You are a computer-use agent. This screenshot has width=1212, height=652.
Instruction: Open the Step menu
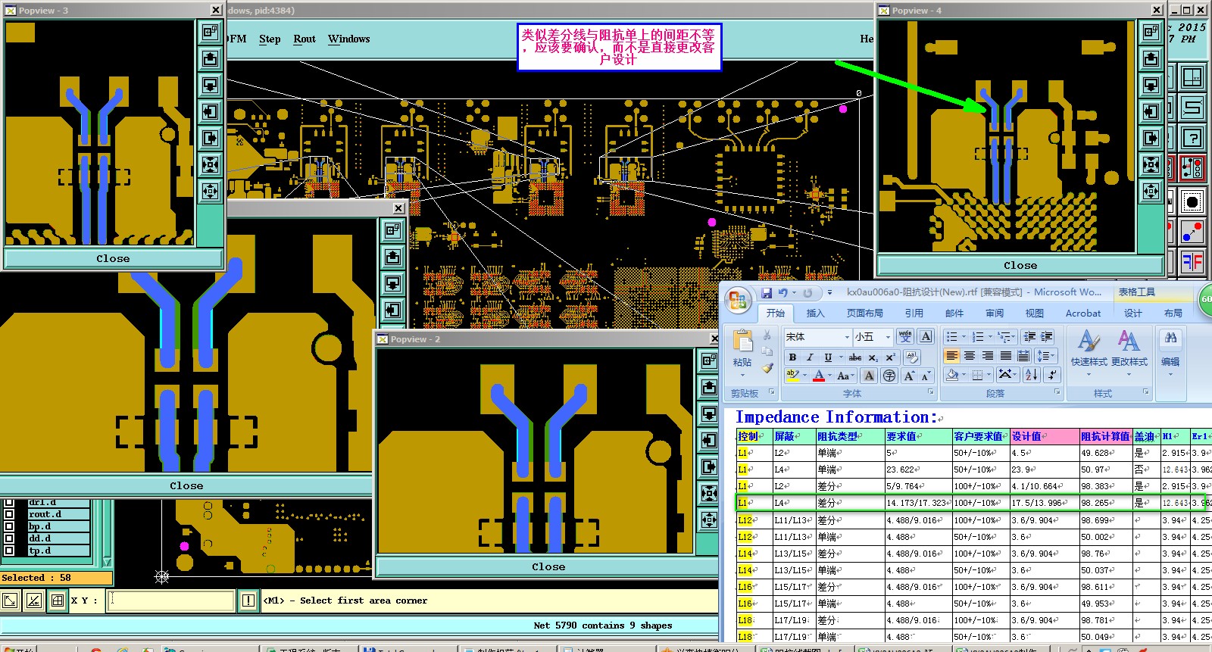(x=270, y=39)
